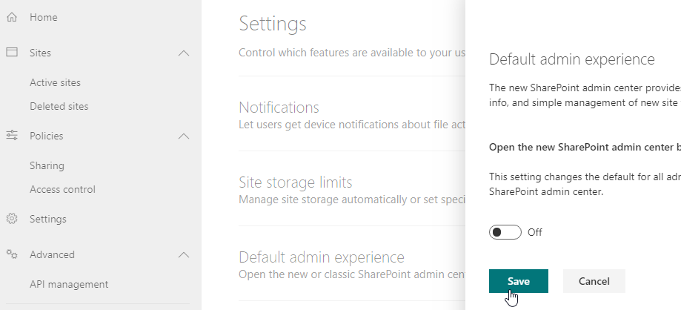Select the Settings text label in navigation

pos(47,219)
